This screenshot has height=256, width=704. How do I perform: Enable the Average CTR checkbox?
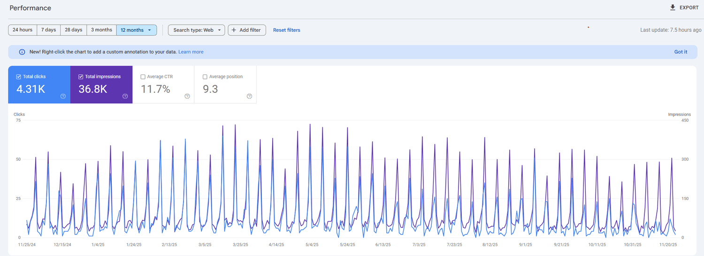[143, 77]
